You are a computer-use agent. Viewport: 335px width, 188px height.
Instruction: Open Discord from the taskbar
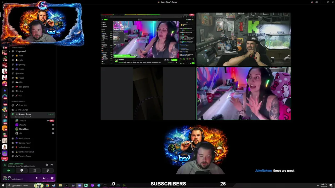(x=80, y=185)
